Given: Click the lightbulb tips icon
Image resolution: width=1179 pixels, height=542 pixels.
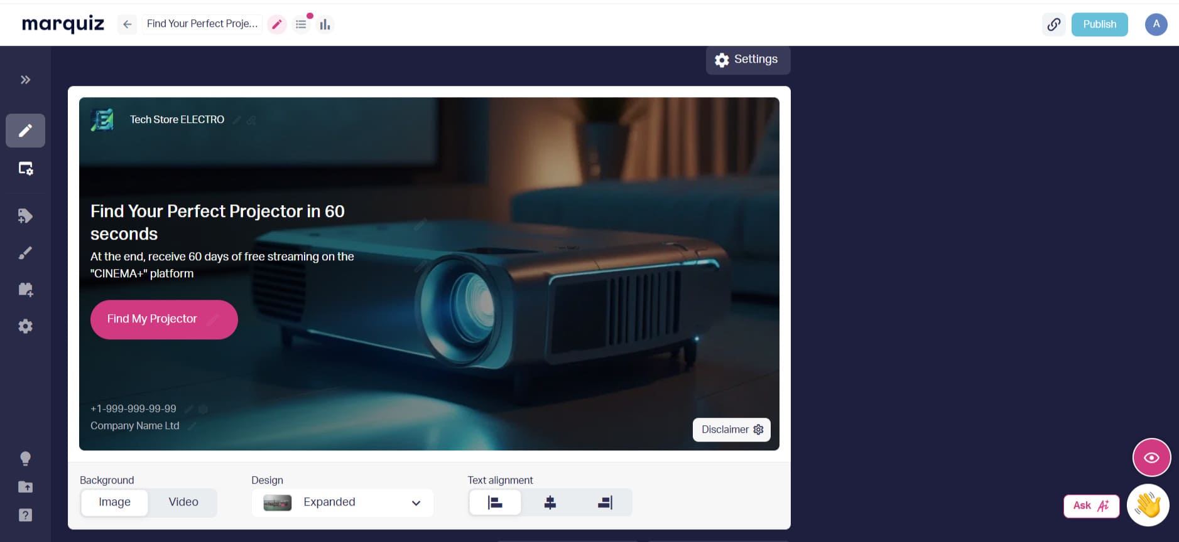Looking at the screenshot, I should coord(25,459).
